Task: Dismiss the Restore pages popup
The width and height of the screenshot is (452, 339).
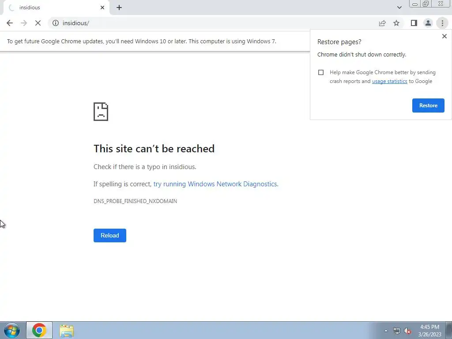Action: pyautogui.click(x=444, y=36)
